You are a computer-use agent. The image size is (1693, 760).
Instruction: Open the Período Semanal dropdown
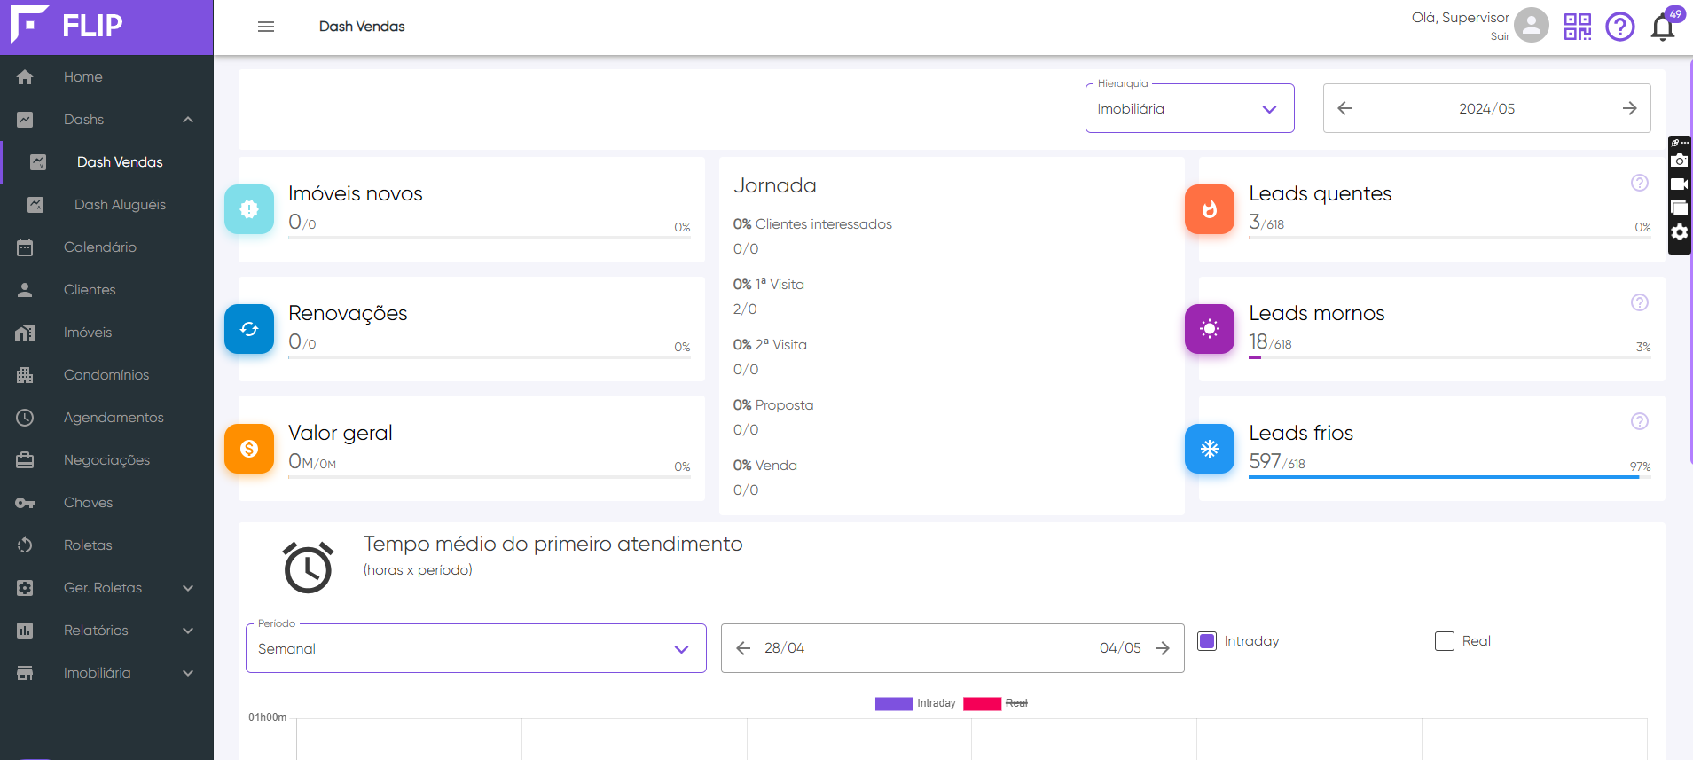(475, 648)
